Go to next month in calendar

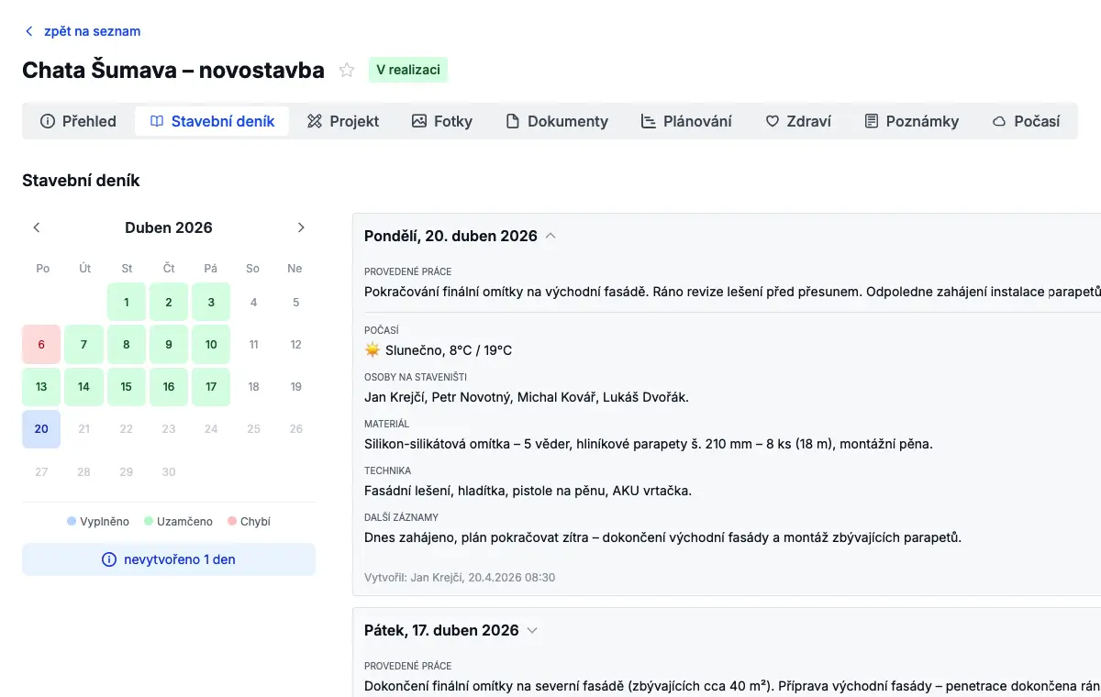301,227
